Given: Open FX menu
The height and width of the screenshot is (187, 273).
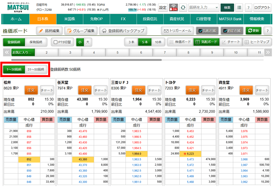Looking at the screenshot, I should click(x=123, y=19).
